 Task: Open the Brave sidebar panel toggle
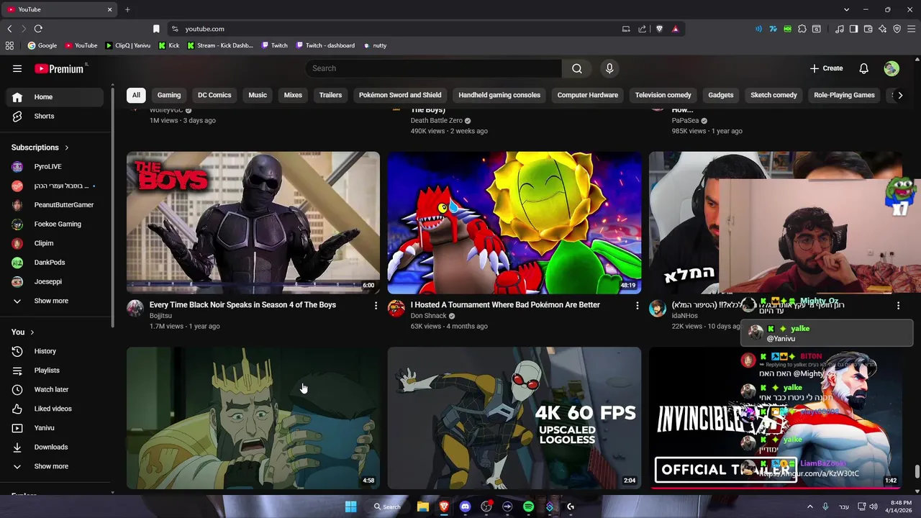(x=853, y=29)
